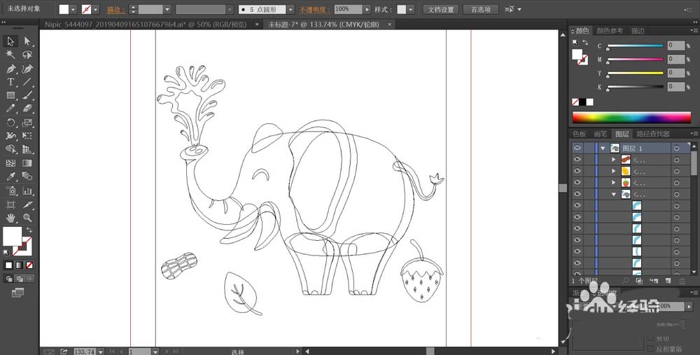Screen dimensions: 700x355
Task: Expand the strawberry sublayer group
Action: point(613,183)
